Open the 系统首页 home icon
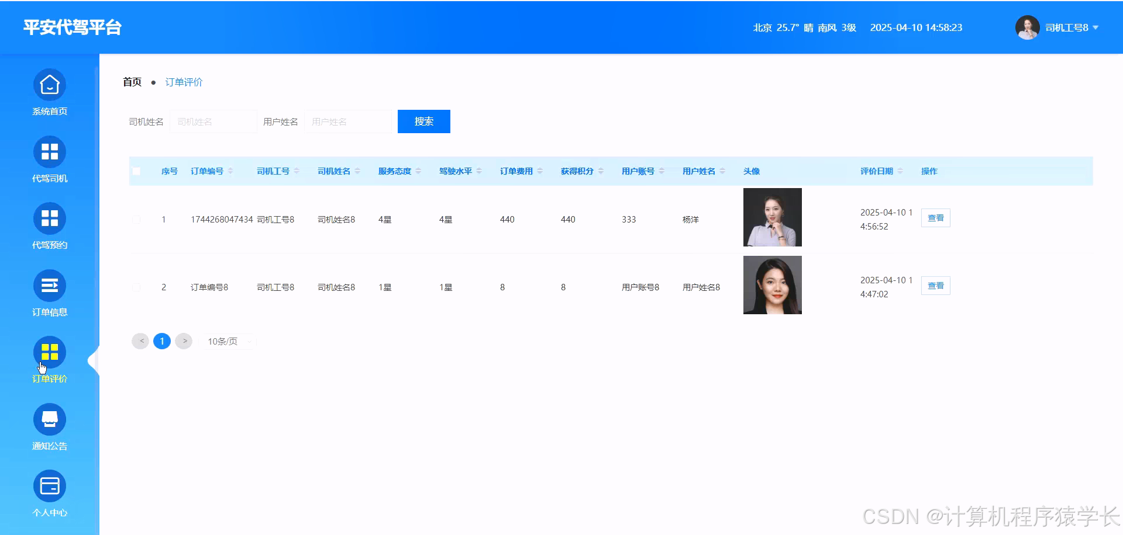The height and width of the screenshot is (535, 1123). 50,85
